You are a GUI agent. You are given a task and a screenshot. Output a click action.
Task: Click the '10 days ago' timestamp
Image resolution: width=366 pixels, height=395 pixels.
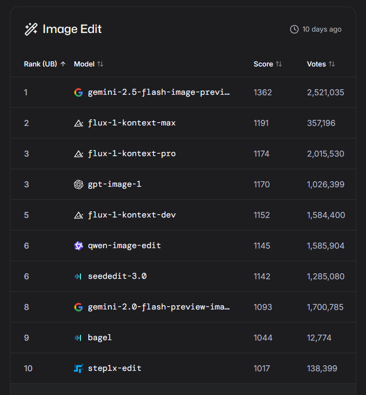tap(322, 29)
